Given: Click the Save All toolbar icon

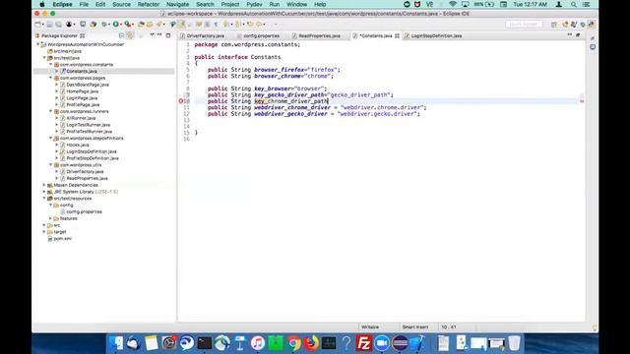Looking at the screenshot, I should click(x=58, y=25).
